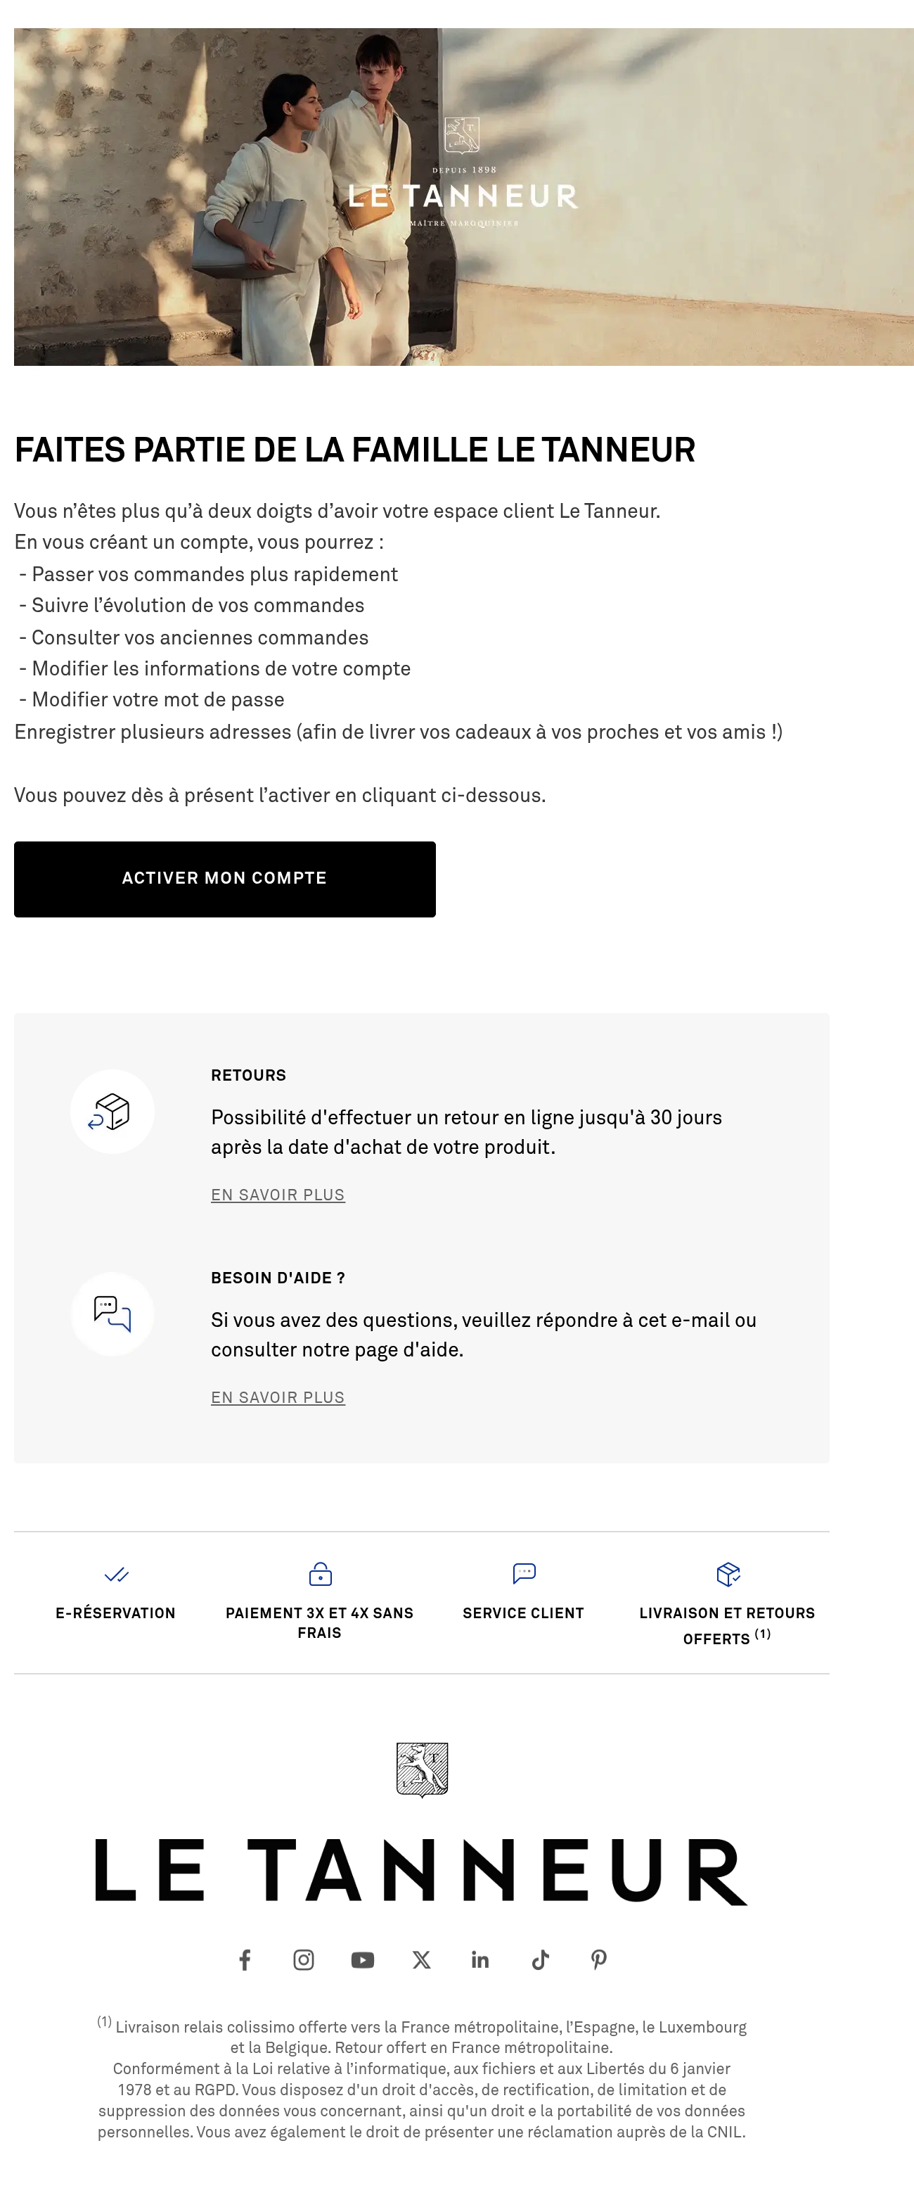Click the Activer mon compte button
The width and height of the screenshot is (914, 2212).
(225, 879)
